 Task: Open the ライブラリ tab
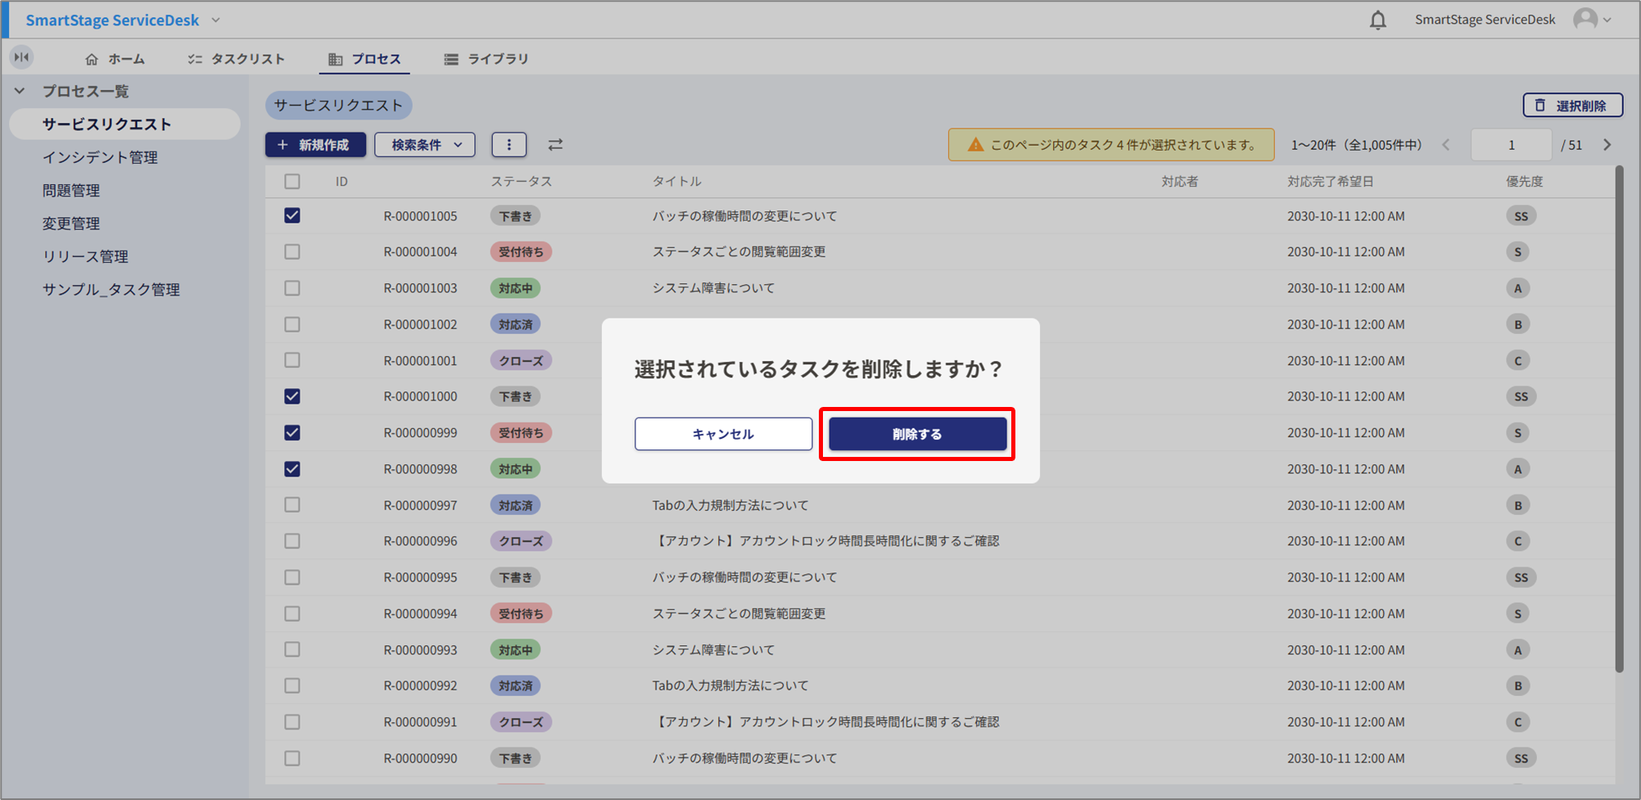(487, 59)
